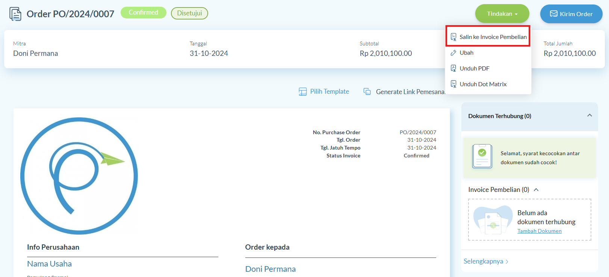609x277 pixels.
Task: Click Subtotal value Rp 2,010,100.00
Action: pyautogui.click(x=386, y=53)
